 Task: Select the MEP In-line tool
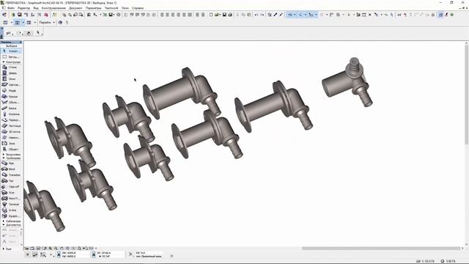[11, 210]
